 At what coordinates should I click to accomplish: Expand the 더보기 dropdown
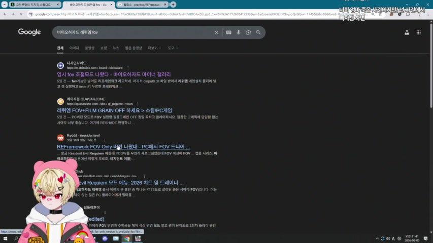pos(154,48)
